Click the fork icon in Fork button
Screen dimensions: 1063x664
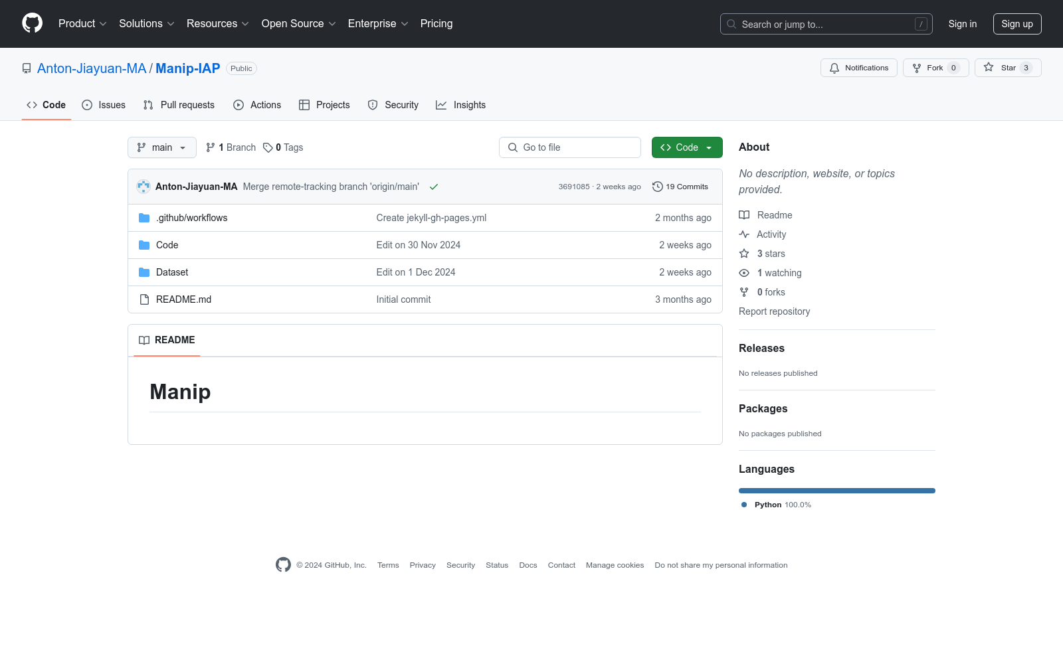coord(917,68)
